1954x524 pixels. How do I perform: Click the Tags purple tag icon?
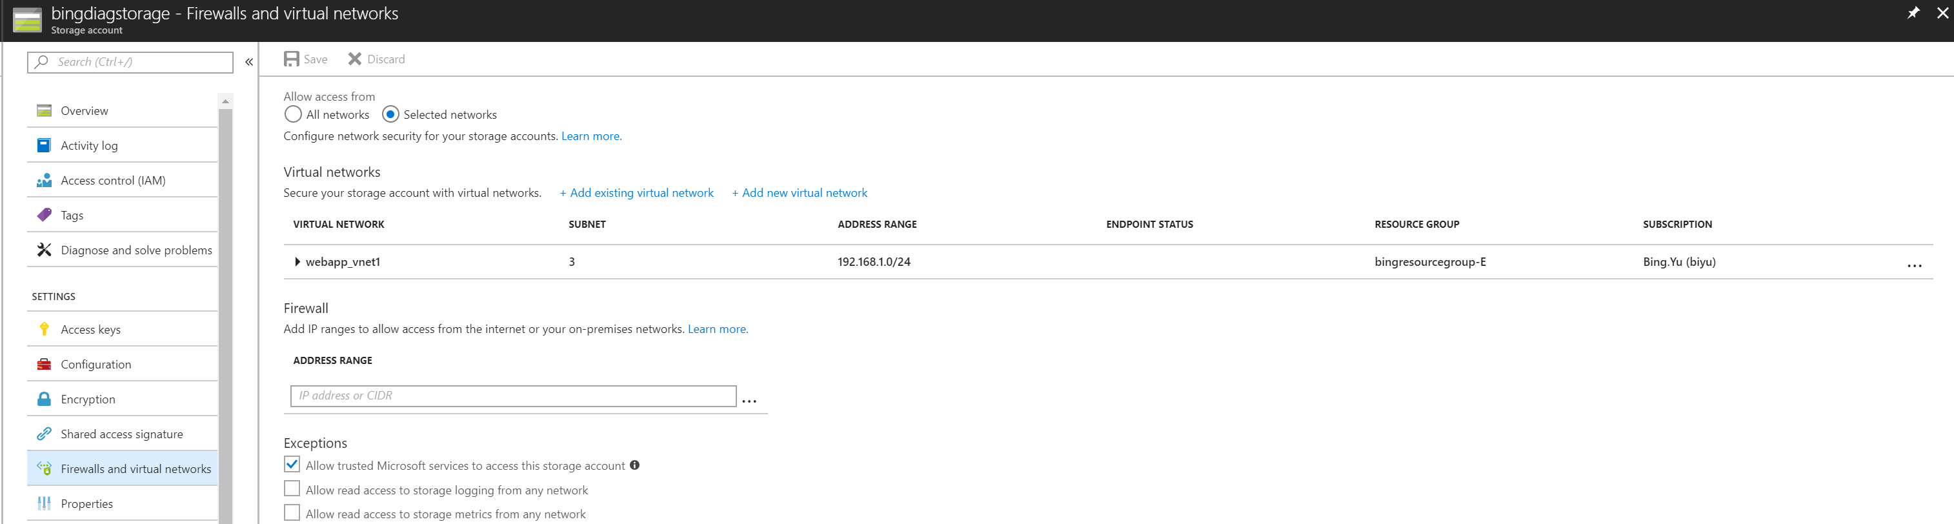[44, 216]
